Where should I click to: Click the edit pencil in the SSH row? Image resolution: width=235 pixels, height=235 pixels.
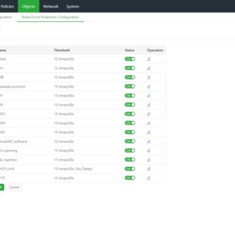point(149,68)
